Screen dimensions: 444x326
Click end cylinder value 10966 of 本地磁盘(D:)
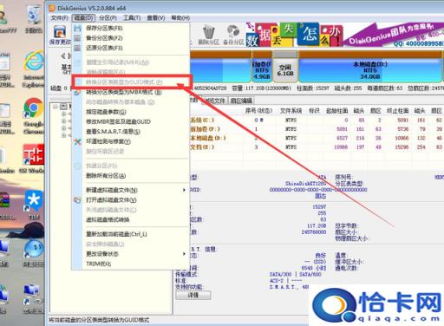[x=402, y=138]
